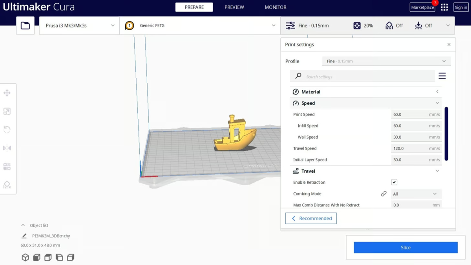Screen dimensions: 471x265
Task: Rename object with pencil icon
Action: [24, 236]
